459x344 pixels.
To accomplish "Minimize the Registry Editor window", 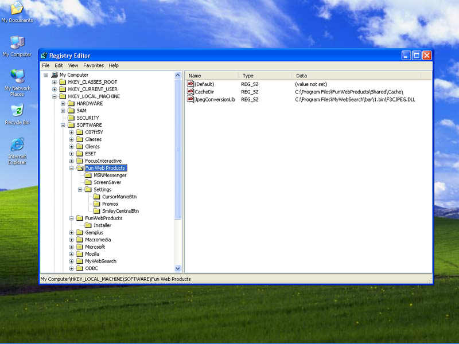I will coord(406,55).
